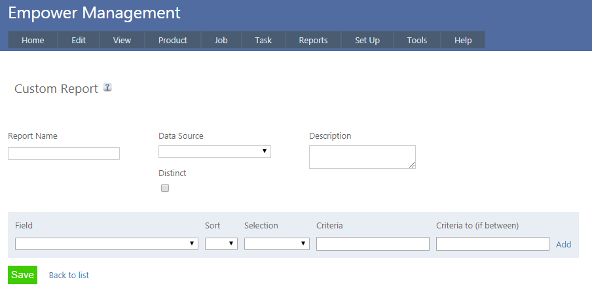Open the Data Source dropdown
592x305 pixels.
point(214,152)
